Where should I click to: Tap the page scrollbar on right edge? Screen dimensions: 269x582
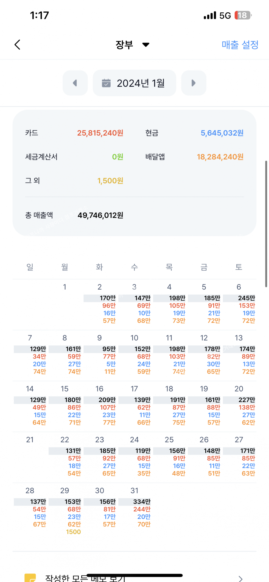266,224
